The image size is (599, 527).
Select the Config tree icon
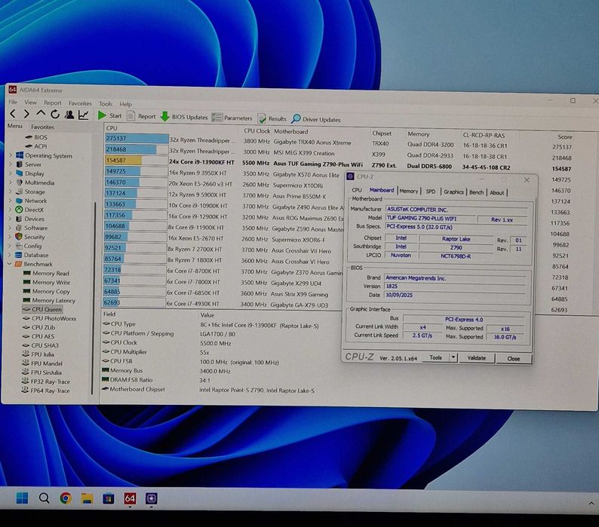(x=19, y=246)
